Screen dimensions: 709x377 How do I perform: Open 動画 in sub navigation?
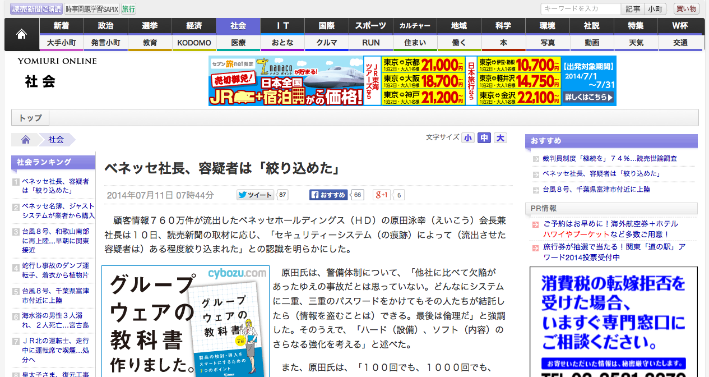pyautogui.click(x=592, y=43)
